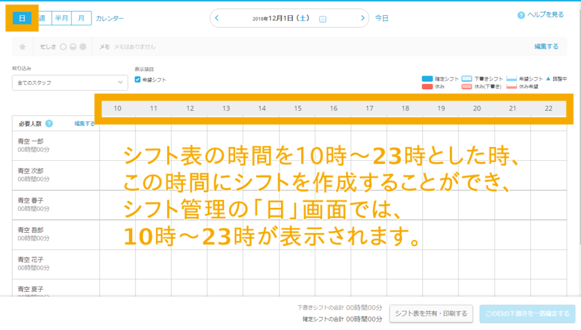
Task: Select staff row 青空 次郎
Action: point(56,175)
